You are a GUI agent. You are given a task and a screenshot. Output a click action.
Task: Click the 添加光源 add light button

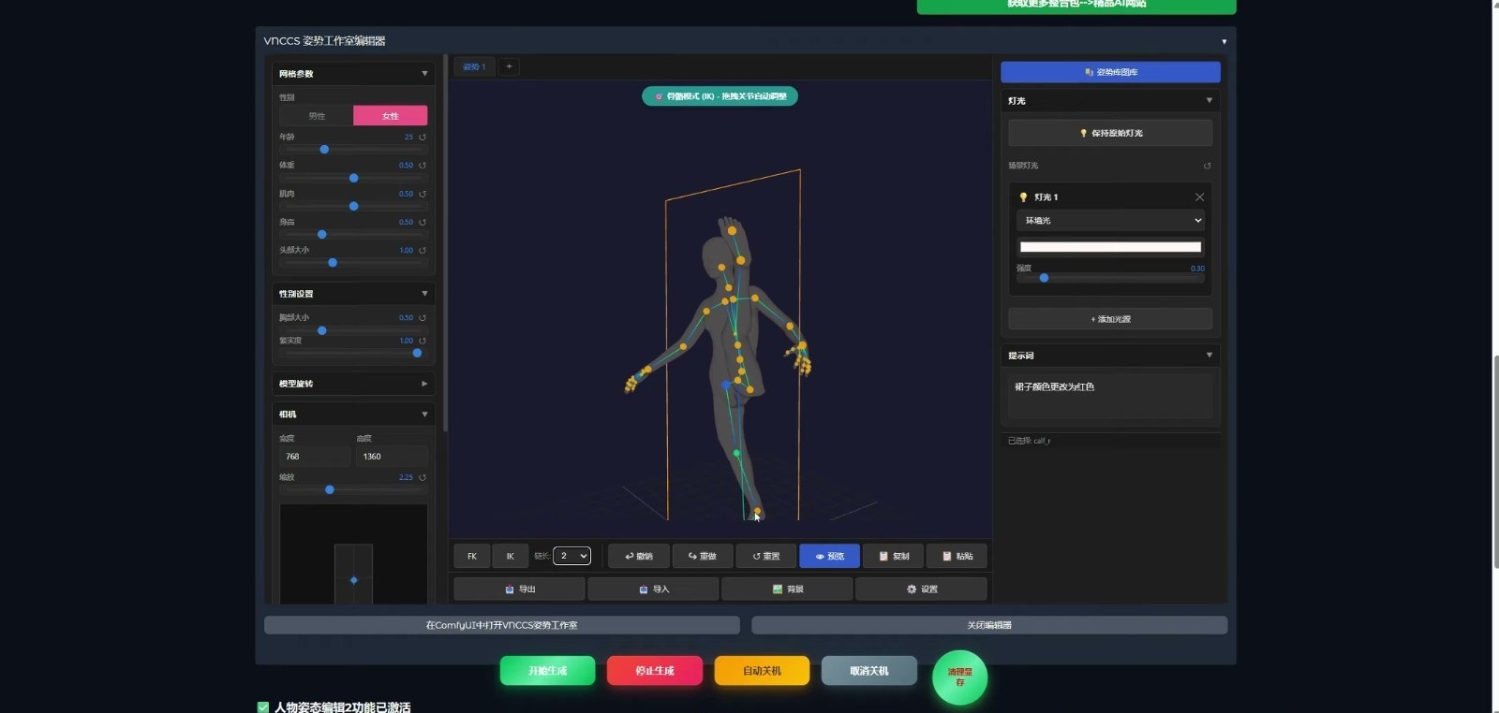1110,319
